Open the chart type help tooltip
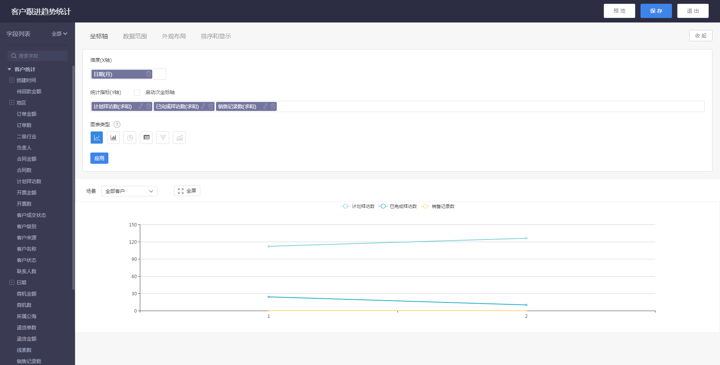This screenshot has height=365, width=720. [x=117, y=124]
